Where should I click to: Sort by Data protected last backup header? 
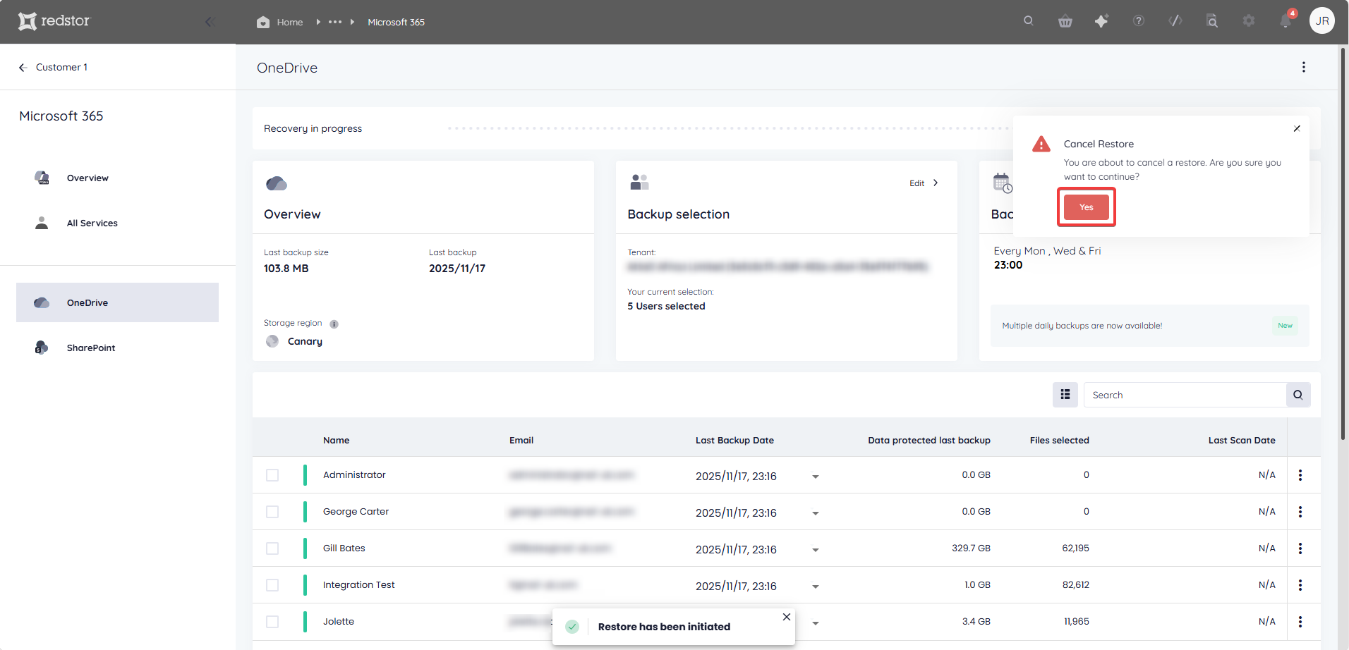pyautogui.click(x=929, y=440)
